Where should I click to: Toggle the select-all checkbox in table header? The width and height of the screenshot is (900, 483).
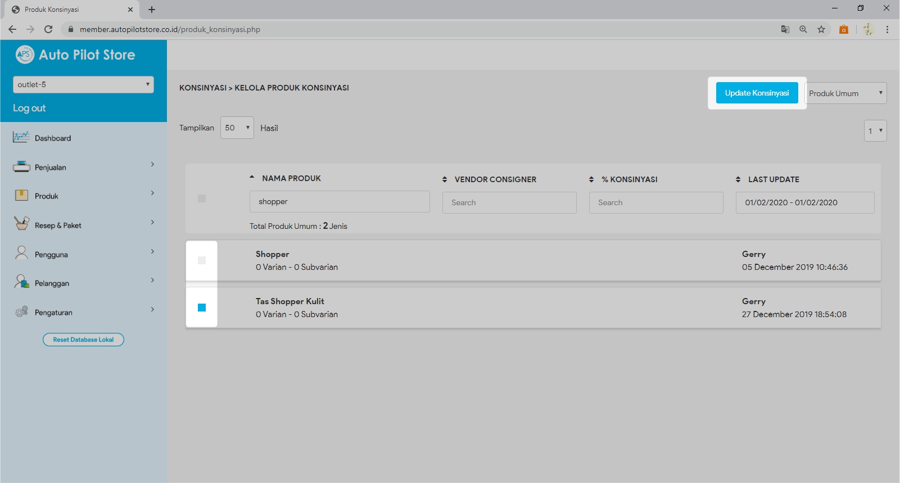[x=202, y=198]
